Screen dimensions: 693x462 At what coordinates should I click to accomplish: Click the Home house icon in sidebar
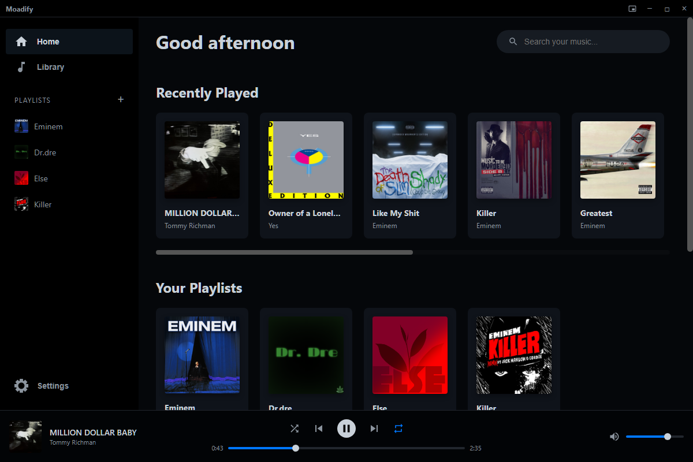(21, 42)
